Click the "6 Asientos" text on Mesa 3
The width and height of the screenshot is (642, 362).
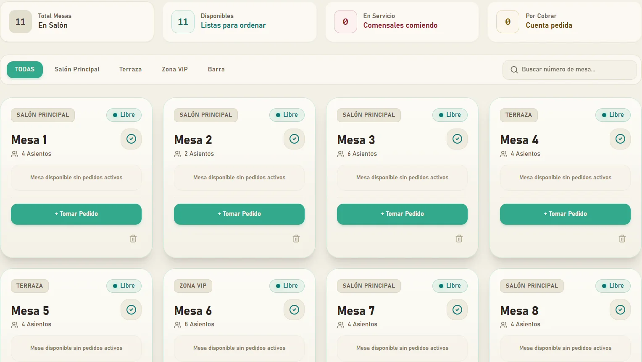point(362,154)
